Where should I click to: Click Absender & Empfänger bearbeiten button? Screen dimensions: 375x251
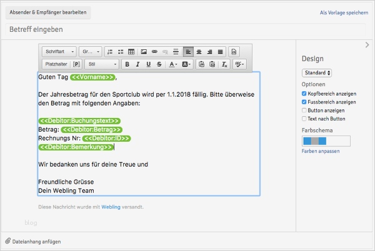[48, 12]
